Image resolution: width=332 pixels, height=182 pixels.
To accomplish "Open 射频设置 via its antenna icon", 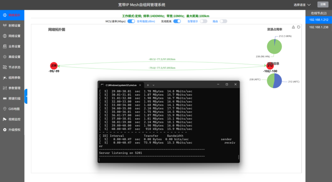I will (x=4, y=26).
